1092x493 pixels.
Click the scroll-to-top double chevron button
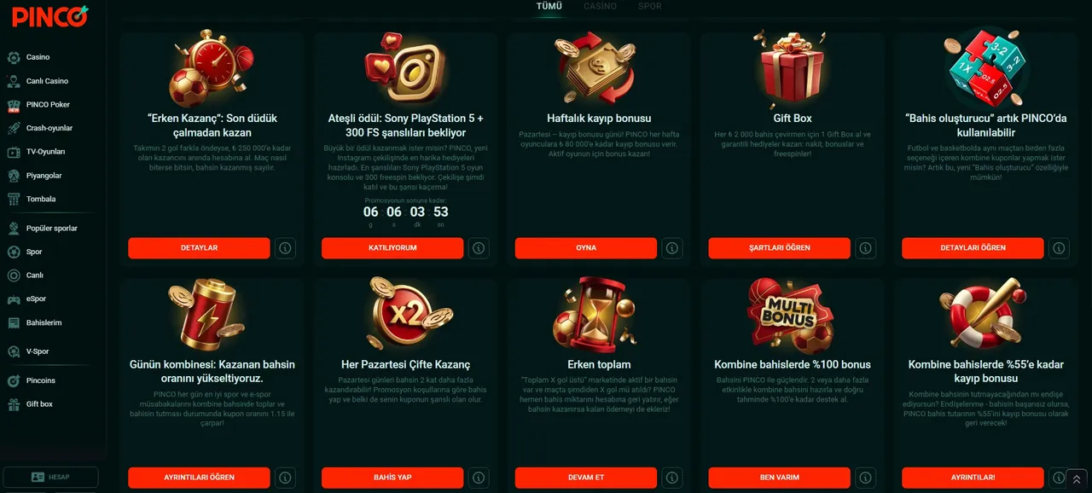1077,478
